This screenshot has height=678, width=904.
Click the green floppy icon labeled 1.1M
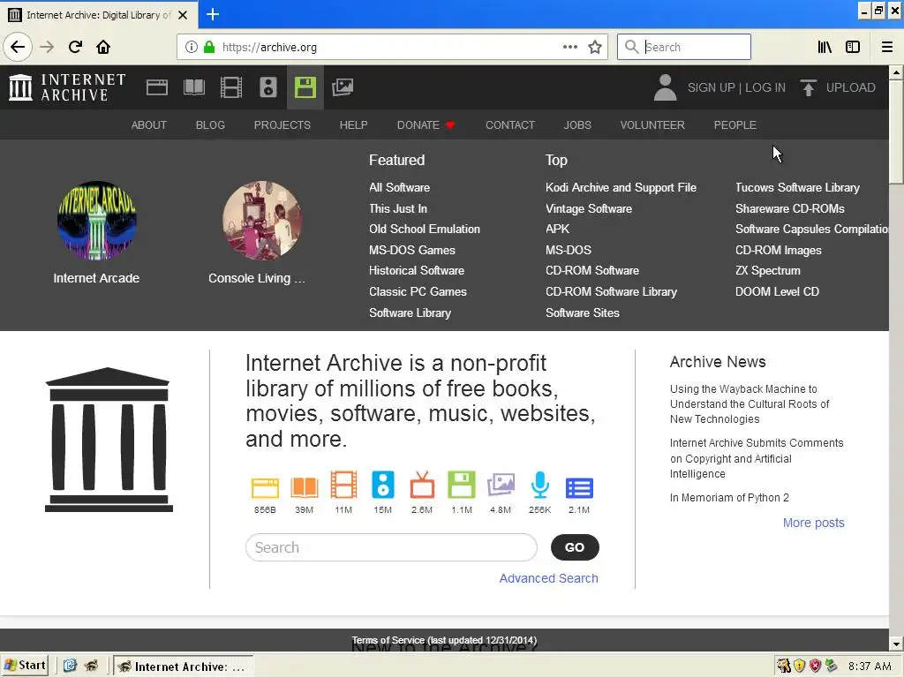pyautogui.click(x=462, y=485)
